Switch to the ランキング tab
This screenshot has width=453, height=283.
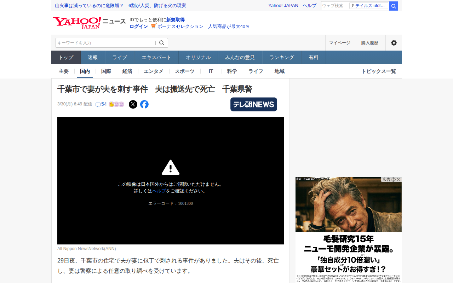pyautogui.click(x=282, y=57)
